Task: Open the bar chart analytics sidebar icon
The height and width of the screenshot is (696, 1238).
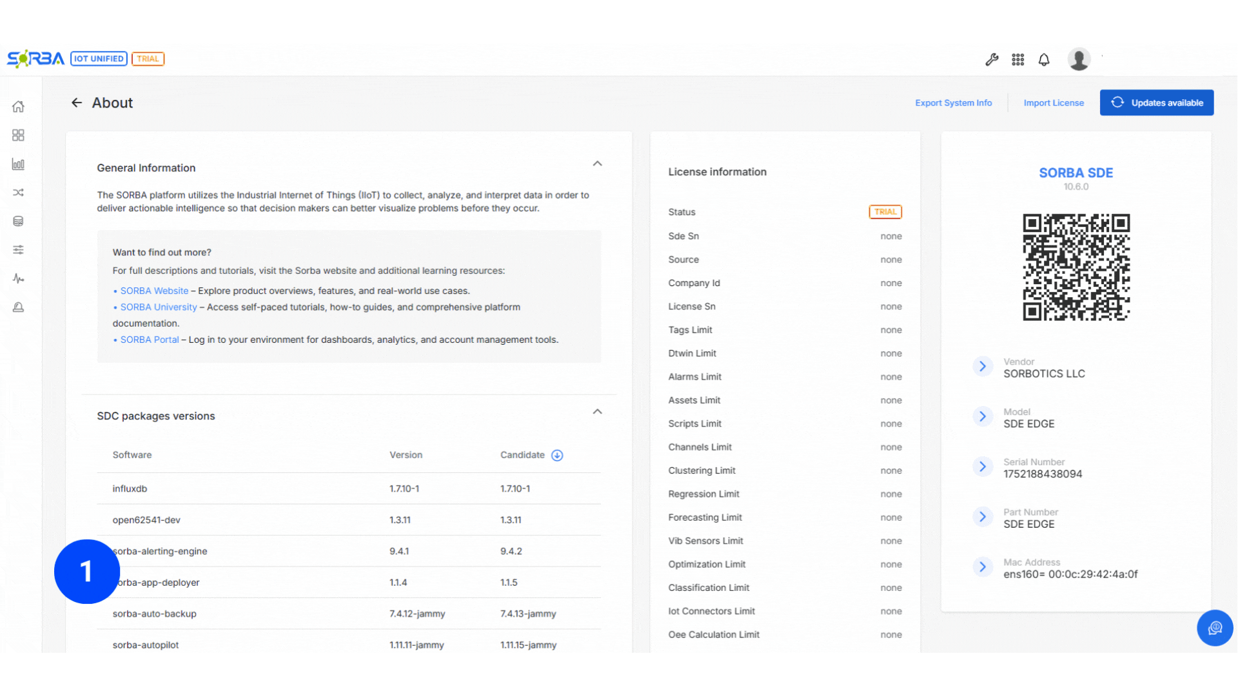Action: coord(18,164)
